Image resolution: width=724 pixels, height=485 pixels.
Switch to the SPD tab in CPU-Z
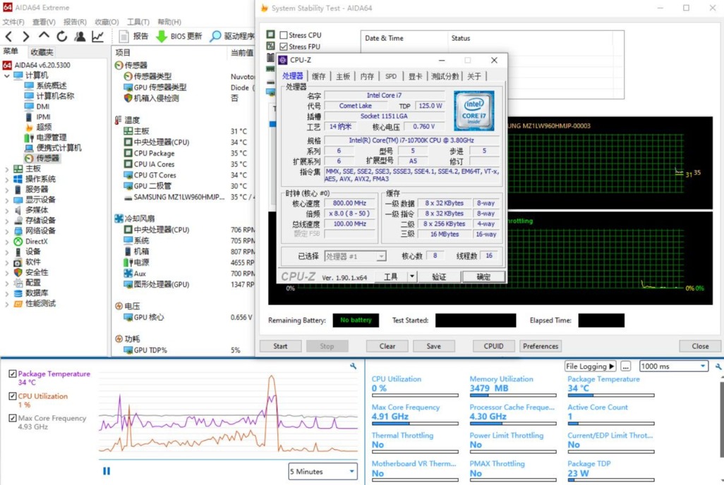coord(392,75)
